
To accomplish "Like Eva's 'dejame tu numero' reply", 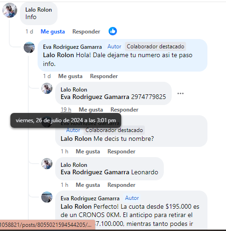I will pyautogui.click(x=71, y=76).
